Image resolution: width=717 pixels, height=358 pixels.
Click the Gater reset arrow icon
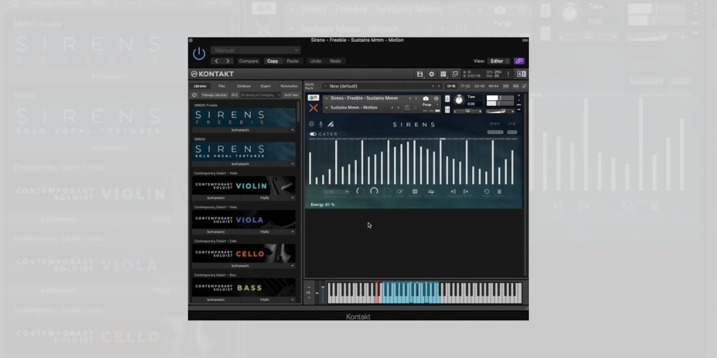tap(486, 192)
